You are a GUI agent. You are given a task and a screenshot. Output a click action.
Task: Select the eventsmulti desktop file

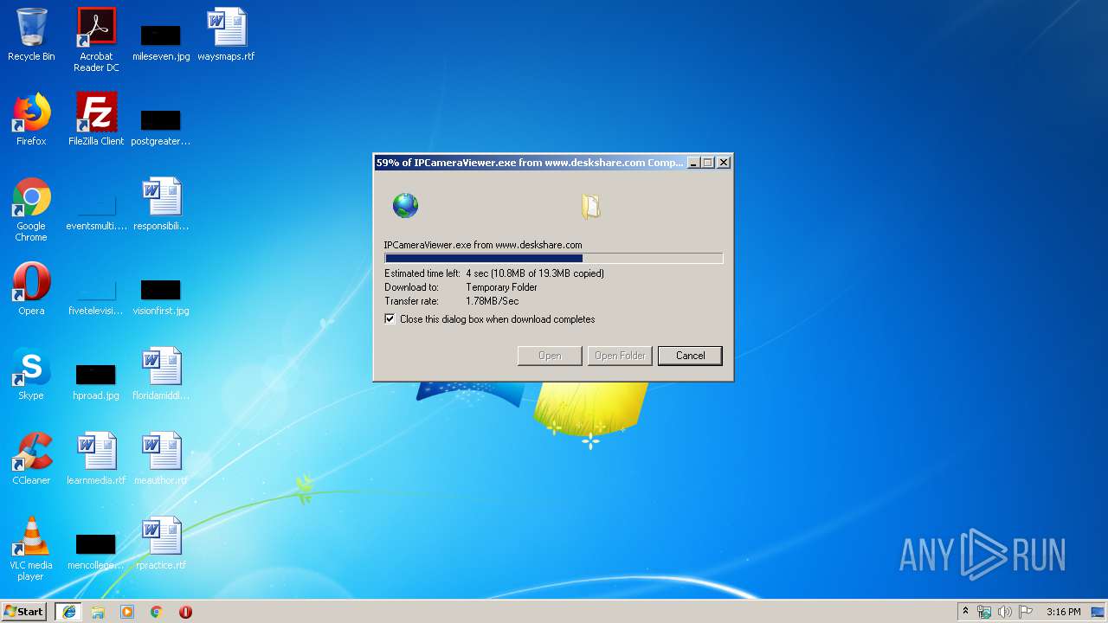click(x=96, y=210)
